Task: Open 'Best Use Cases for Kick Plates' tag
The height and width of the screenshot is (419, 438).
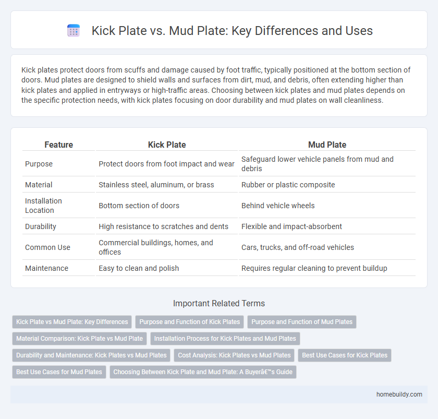Action: [x=345, y=355]
